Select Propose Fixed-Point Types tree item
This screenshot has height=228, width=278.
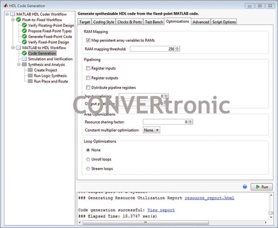coord(50,31)
